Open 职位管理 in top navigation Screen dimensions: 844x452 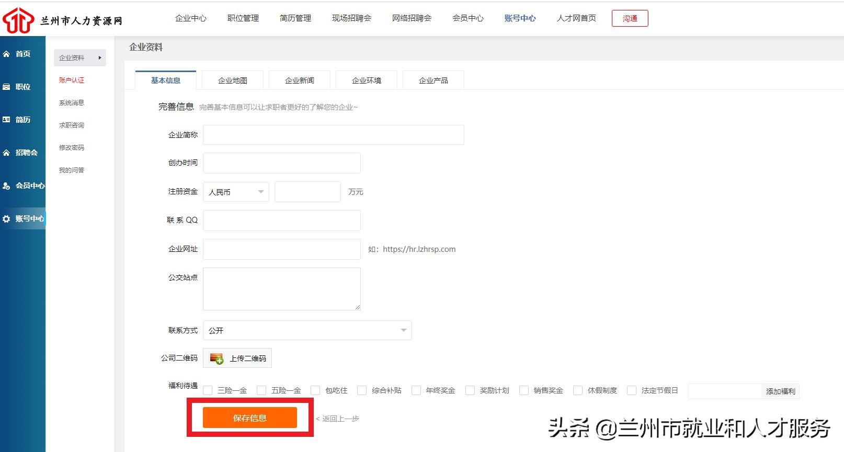coord(243,18)
